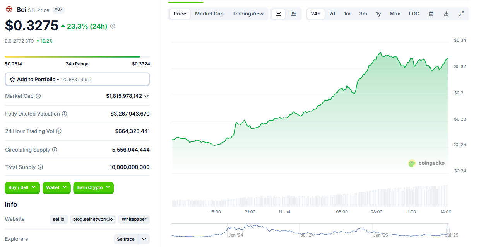
Task: Switch to the TradingView tab
Action: coord(248,14)
